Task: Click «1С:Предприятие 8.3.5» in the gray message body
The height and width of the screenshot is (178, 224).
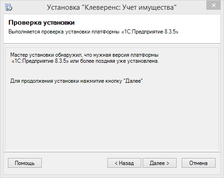Action: point(40,61)
